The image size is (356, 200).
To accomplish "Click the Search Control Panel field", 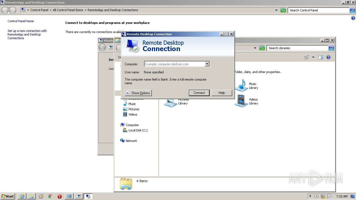I will pyautogui.click(x=318, y=10).
